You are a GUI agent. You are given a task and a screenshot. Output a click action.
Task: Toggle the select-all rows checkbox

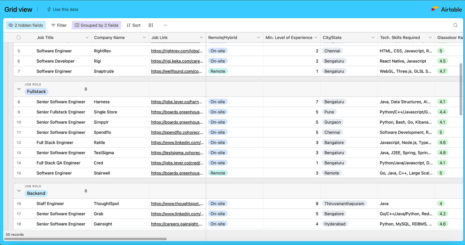coord(19,37)
